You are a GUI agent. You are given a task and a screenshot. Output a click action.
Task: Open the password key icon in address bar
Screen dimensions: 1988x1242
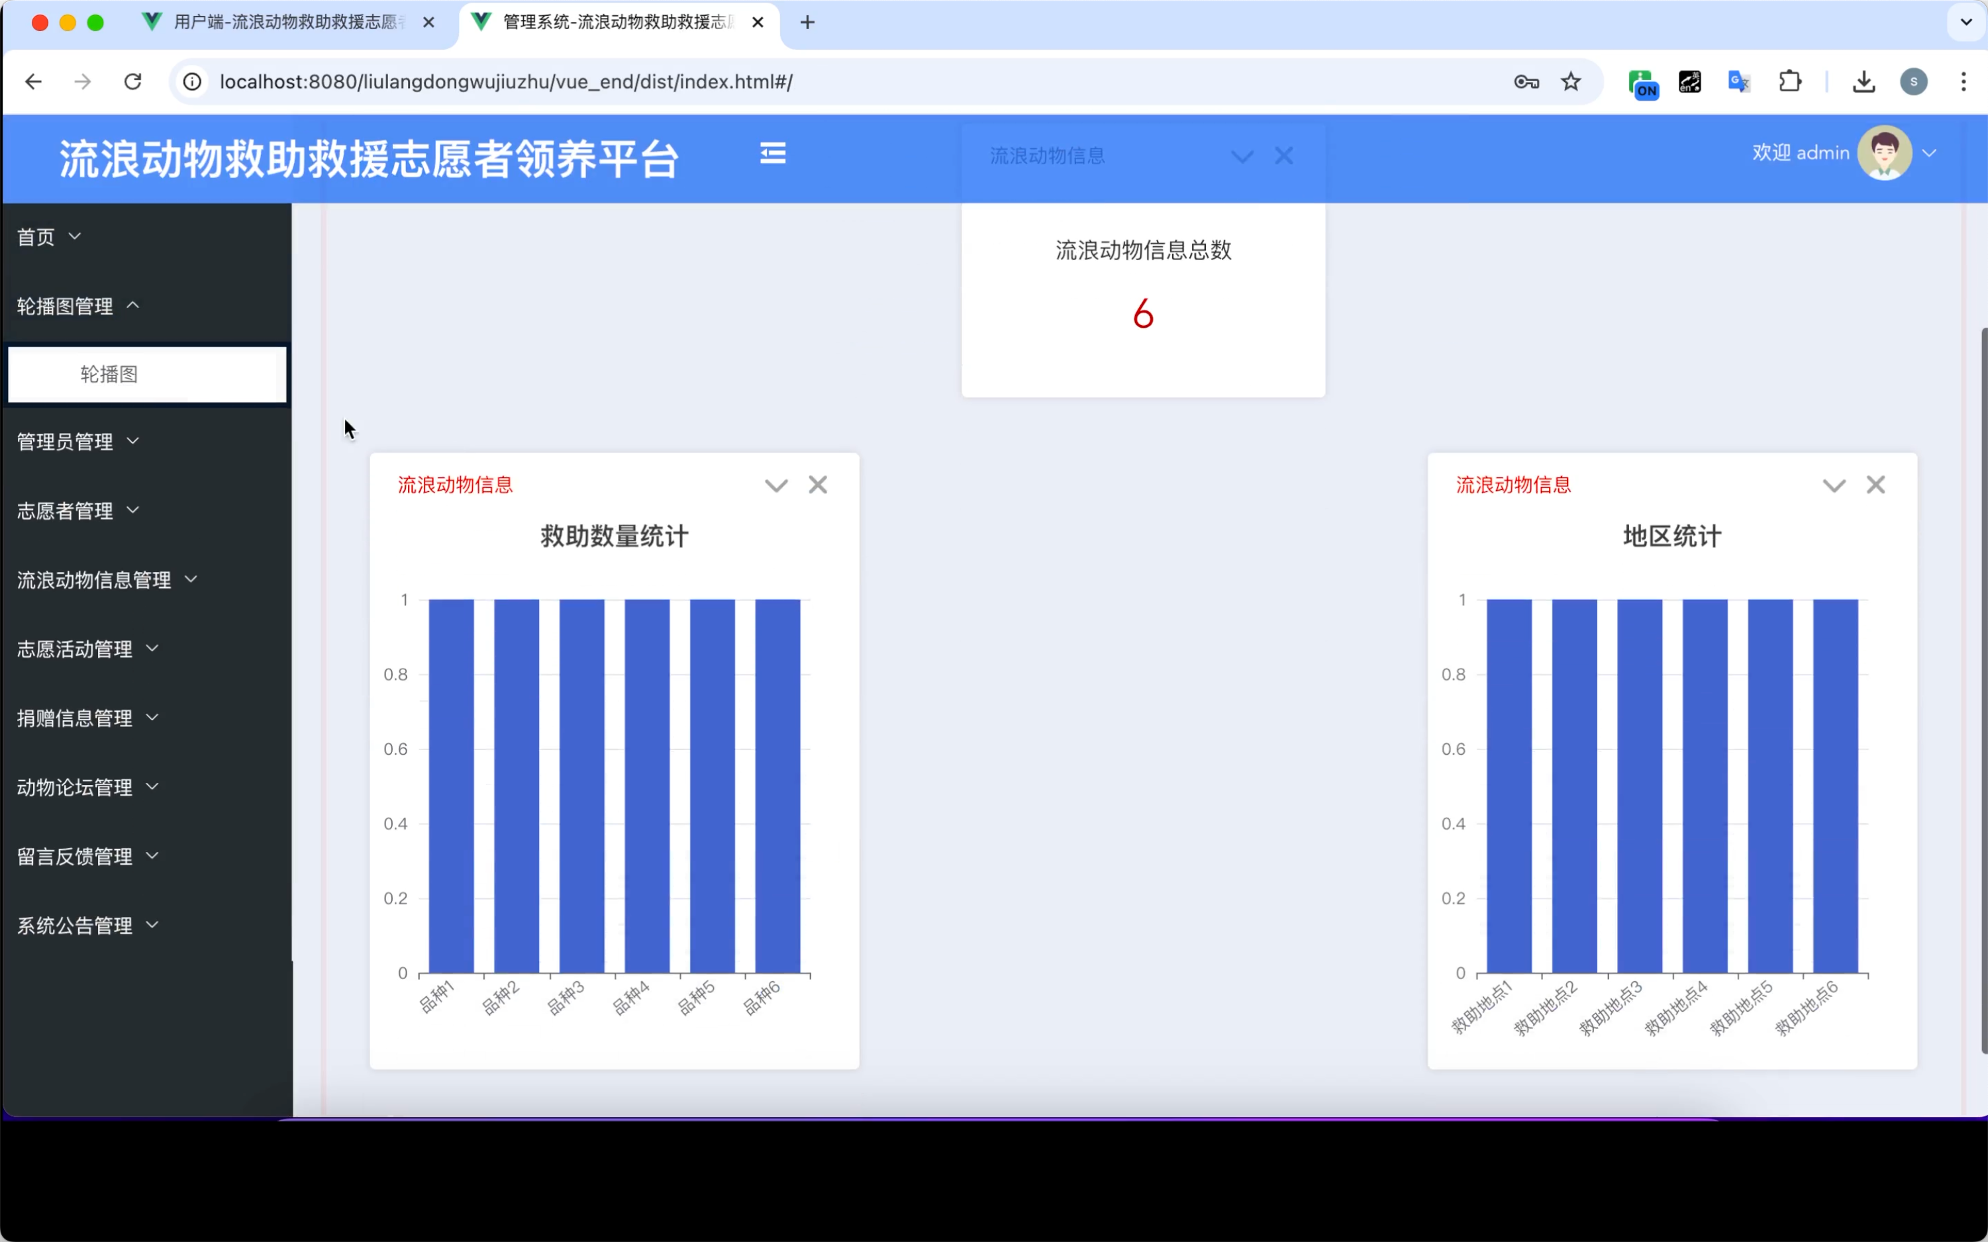[x=1526, y=81]
